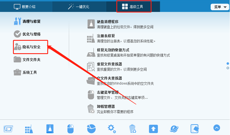Select 优化与增强 category in sidebar
The height and width of the screenshot is (135, 230).
[27, 34]
